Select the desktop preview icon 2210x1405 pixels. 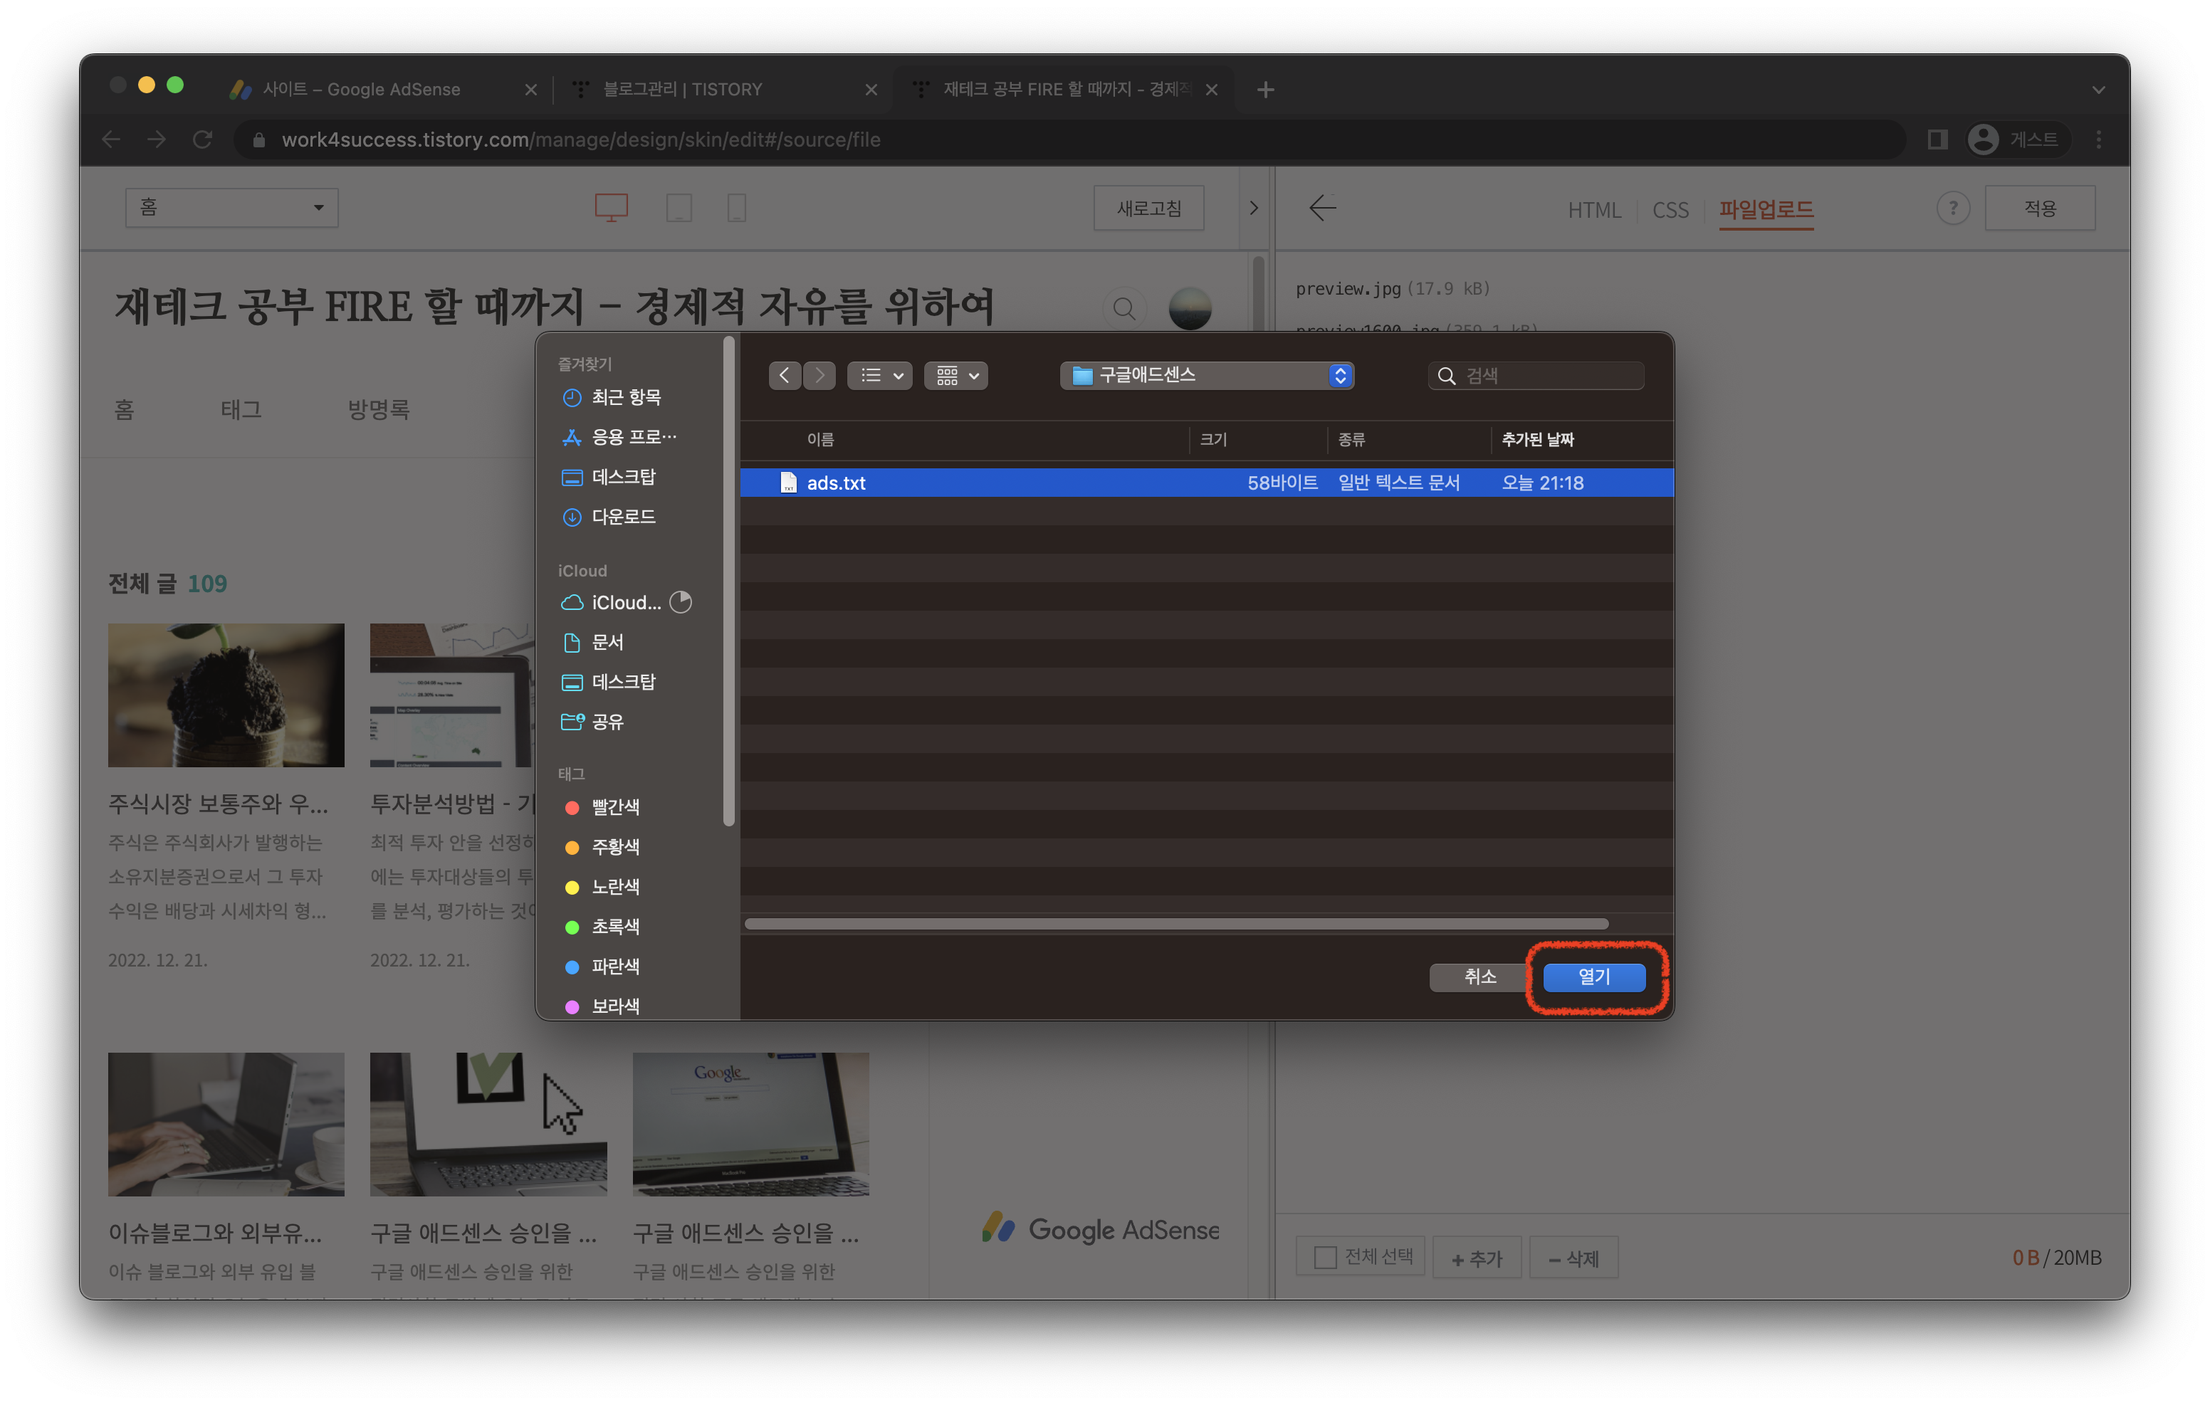pyautogui.click(x=611, y=207)
